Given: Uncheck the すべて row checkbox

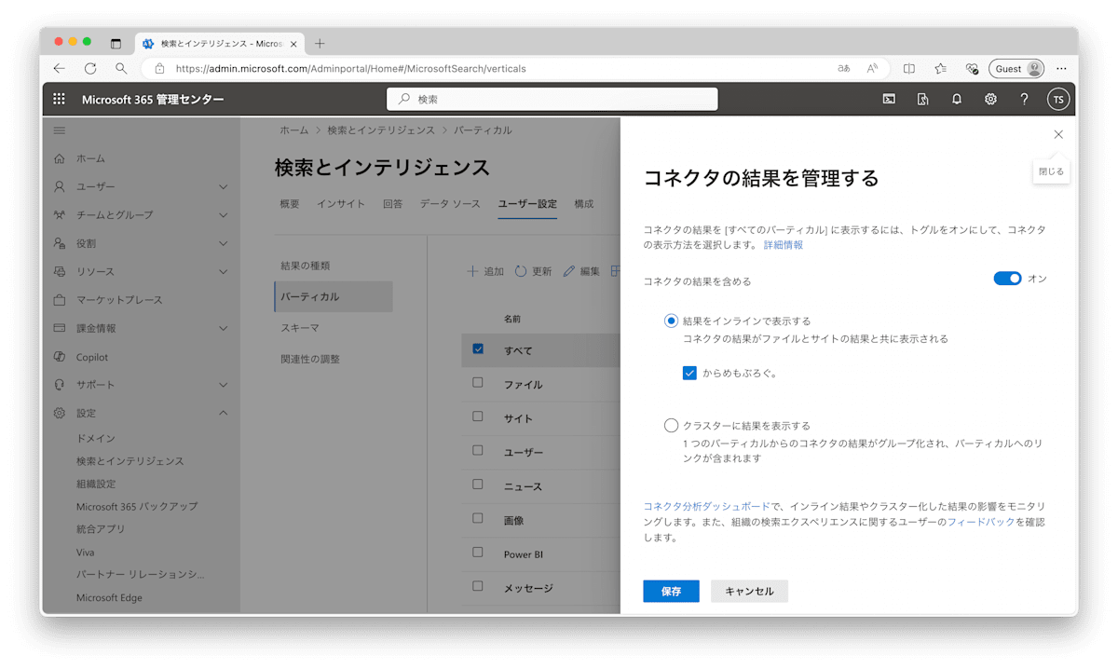Looking at the screenshot, I should [x=478, y=348].
